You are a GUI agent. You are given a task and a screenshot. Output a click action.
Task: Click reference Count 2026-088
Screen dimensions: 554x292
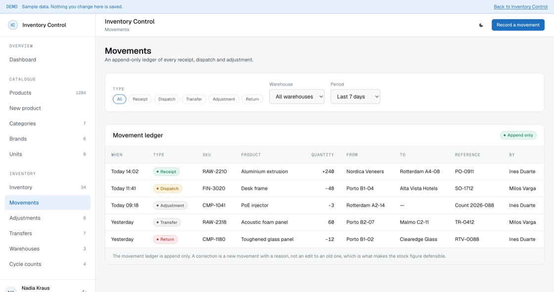point(474,206)
